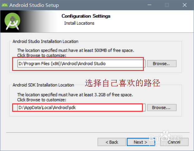Screen dimensions: 194x151
Task: Click the Configuration Settings heading
Action: coord(86,16)
